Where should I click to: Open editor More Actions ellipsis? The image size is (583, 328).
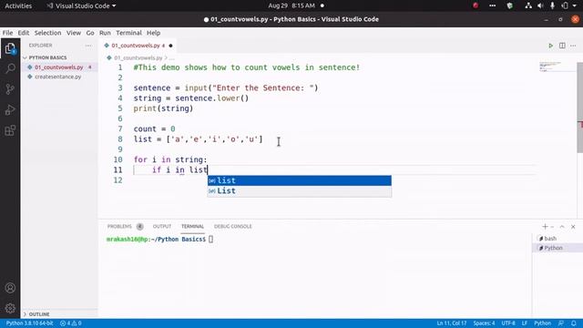pos(573,46)
